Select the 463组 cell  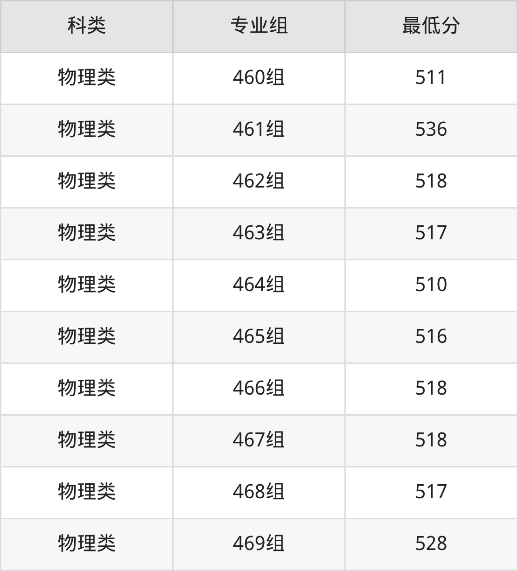click(259, 233)
